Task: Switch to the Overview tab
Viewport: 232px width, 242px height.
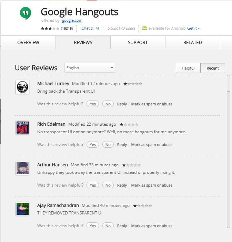Action: coord(28,42)
